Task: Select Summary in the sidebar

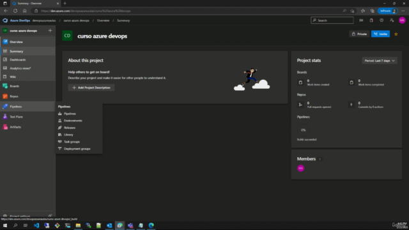Action: [x=27, y=51]
